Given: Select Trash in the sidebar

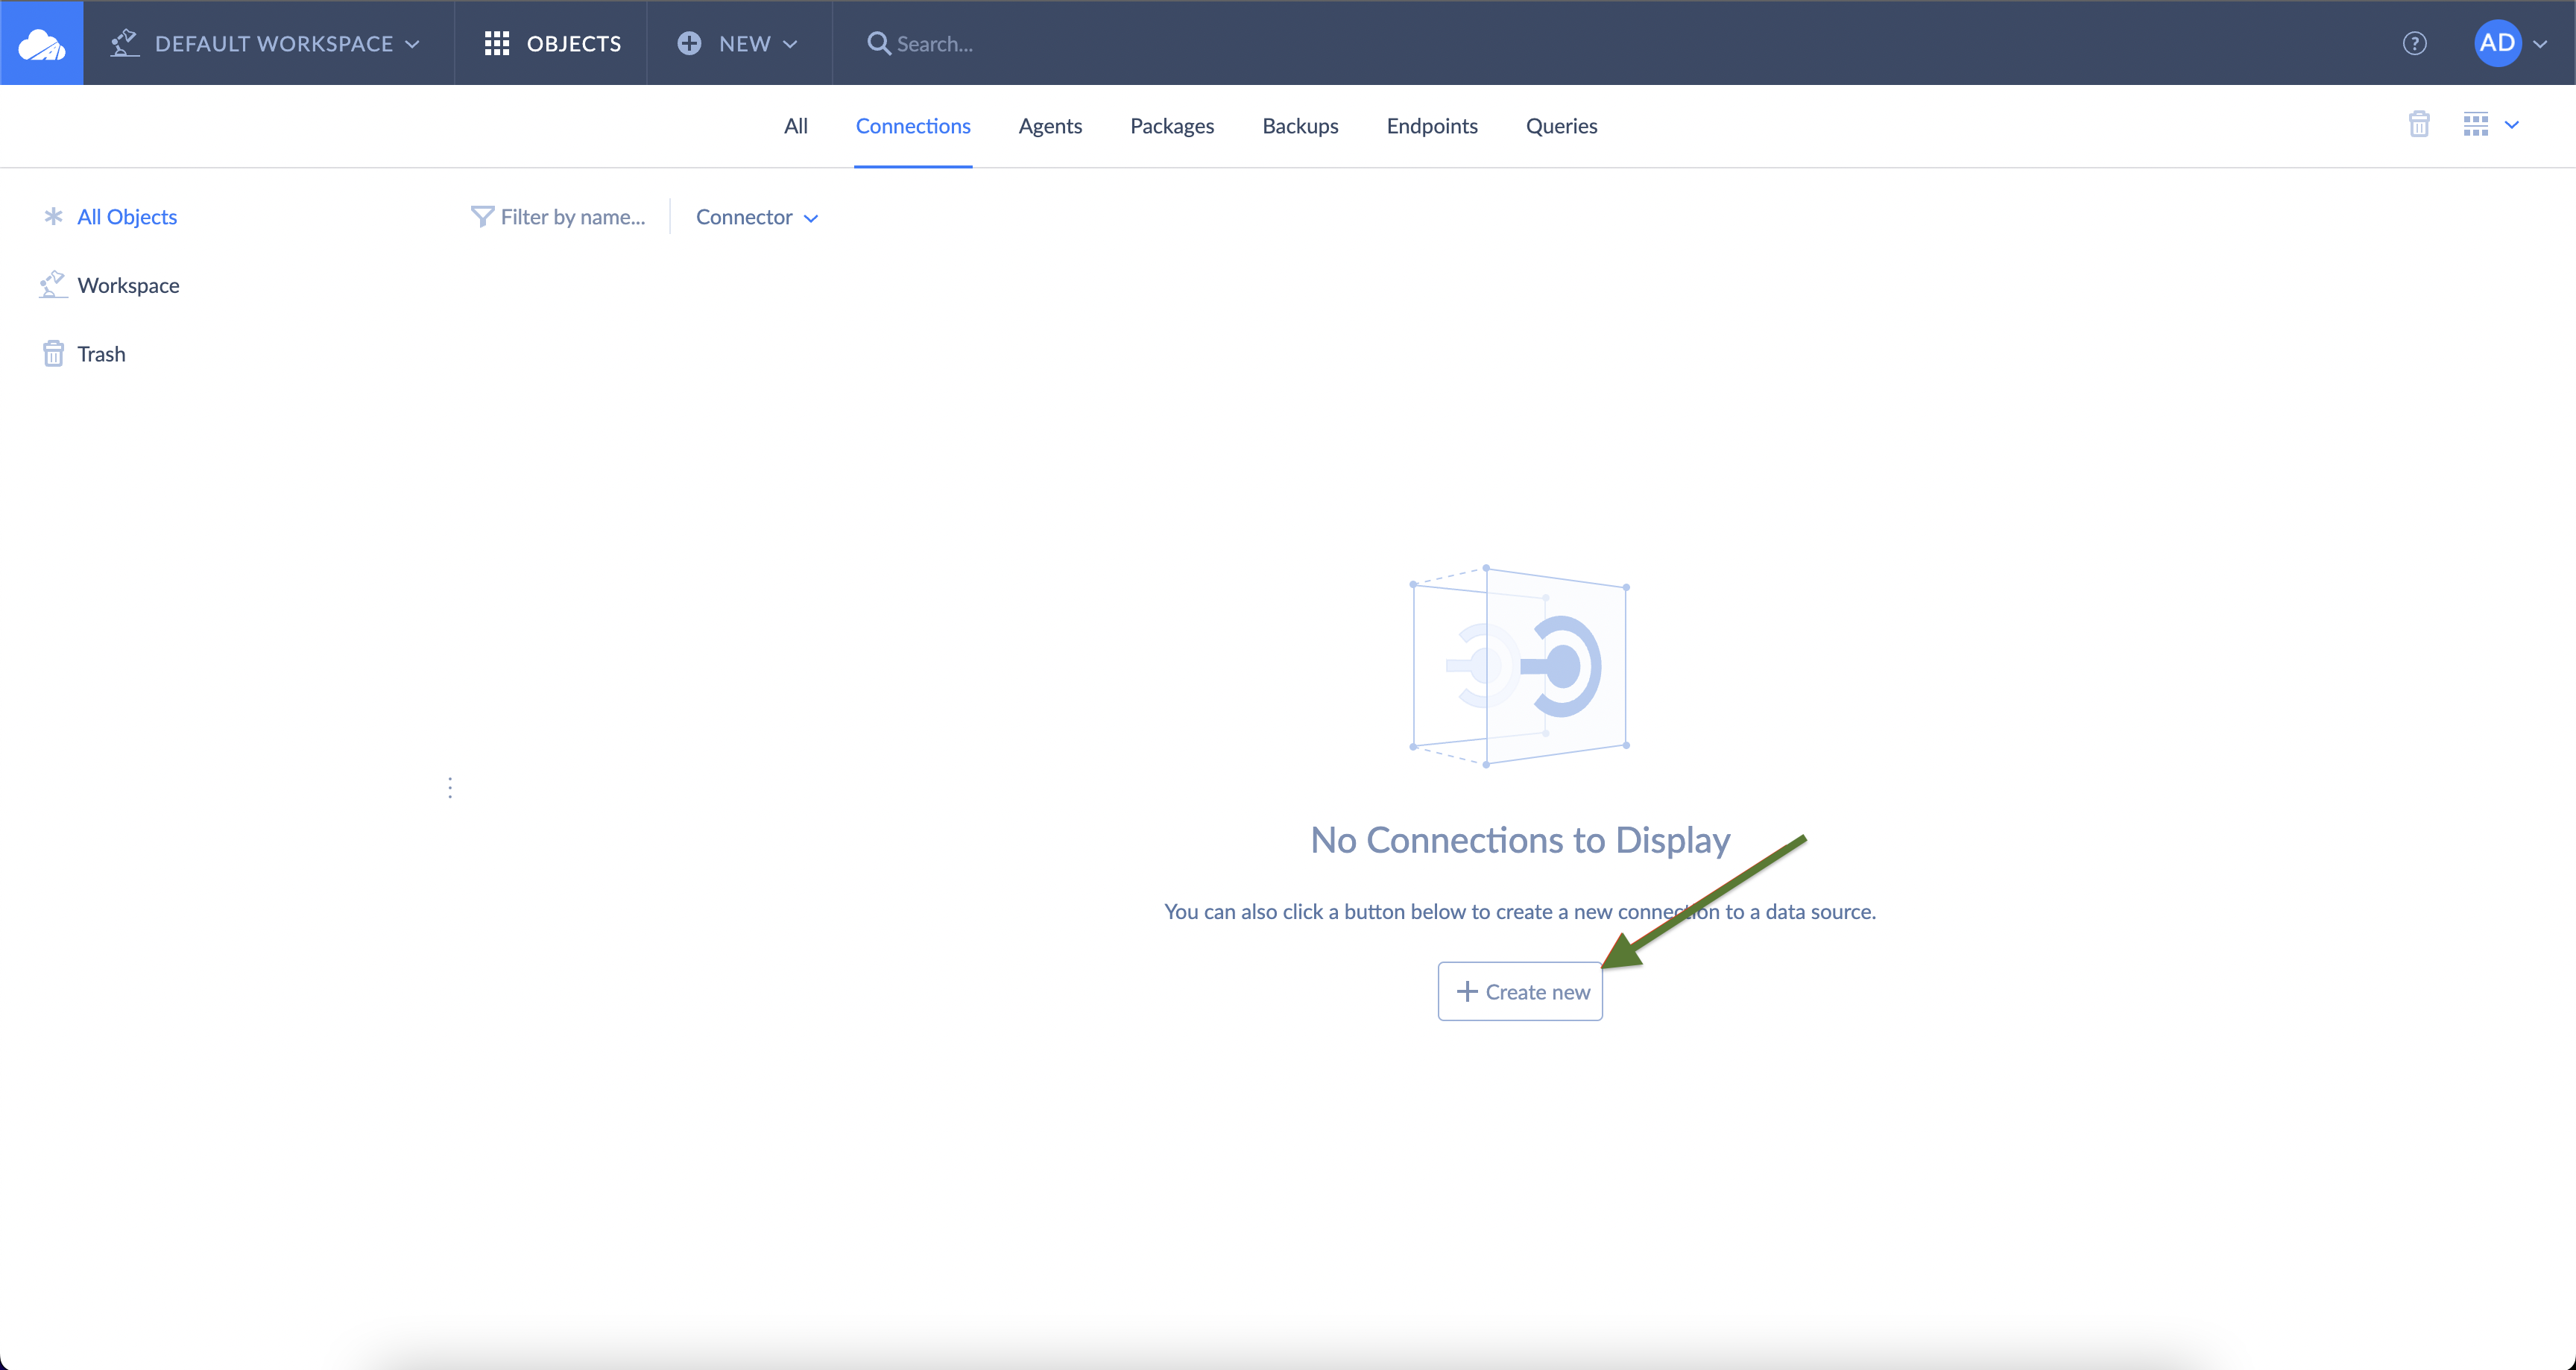Looking at the screenshot, I should tap(101, 354).
